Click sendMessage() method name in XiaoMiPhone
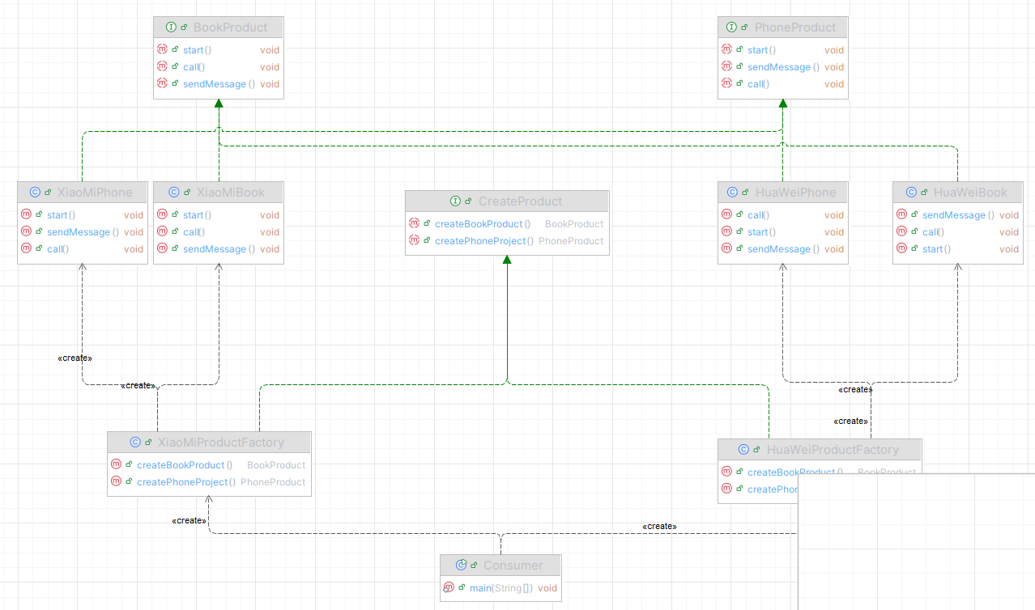This screenshot has height=610, width=1035. [83, 232]
